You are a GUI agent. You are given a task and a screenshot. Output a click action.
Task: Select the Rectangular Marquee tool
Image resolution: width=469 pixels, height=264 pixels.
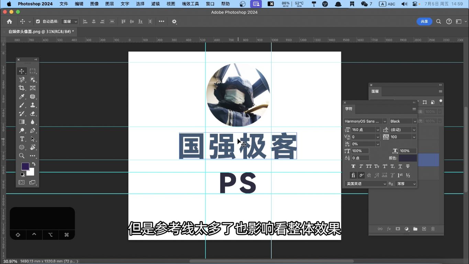point(33,71)
